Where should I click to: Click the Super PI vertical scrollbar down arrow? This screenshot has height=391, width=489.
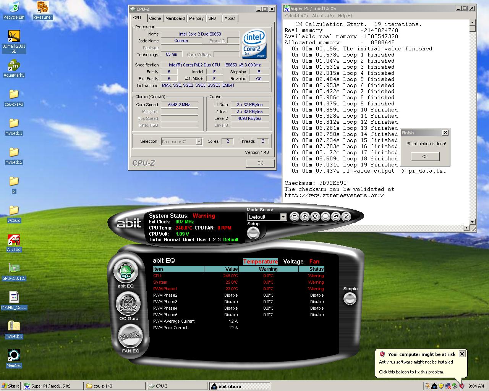473,221
